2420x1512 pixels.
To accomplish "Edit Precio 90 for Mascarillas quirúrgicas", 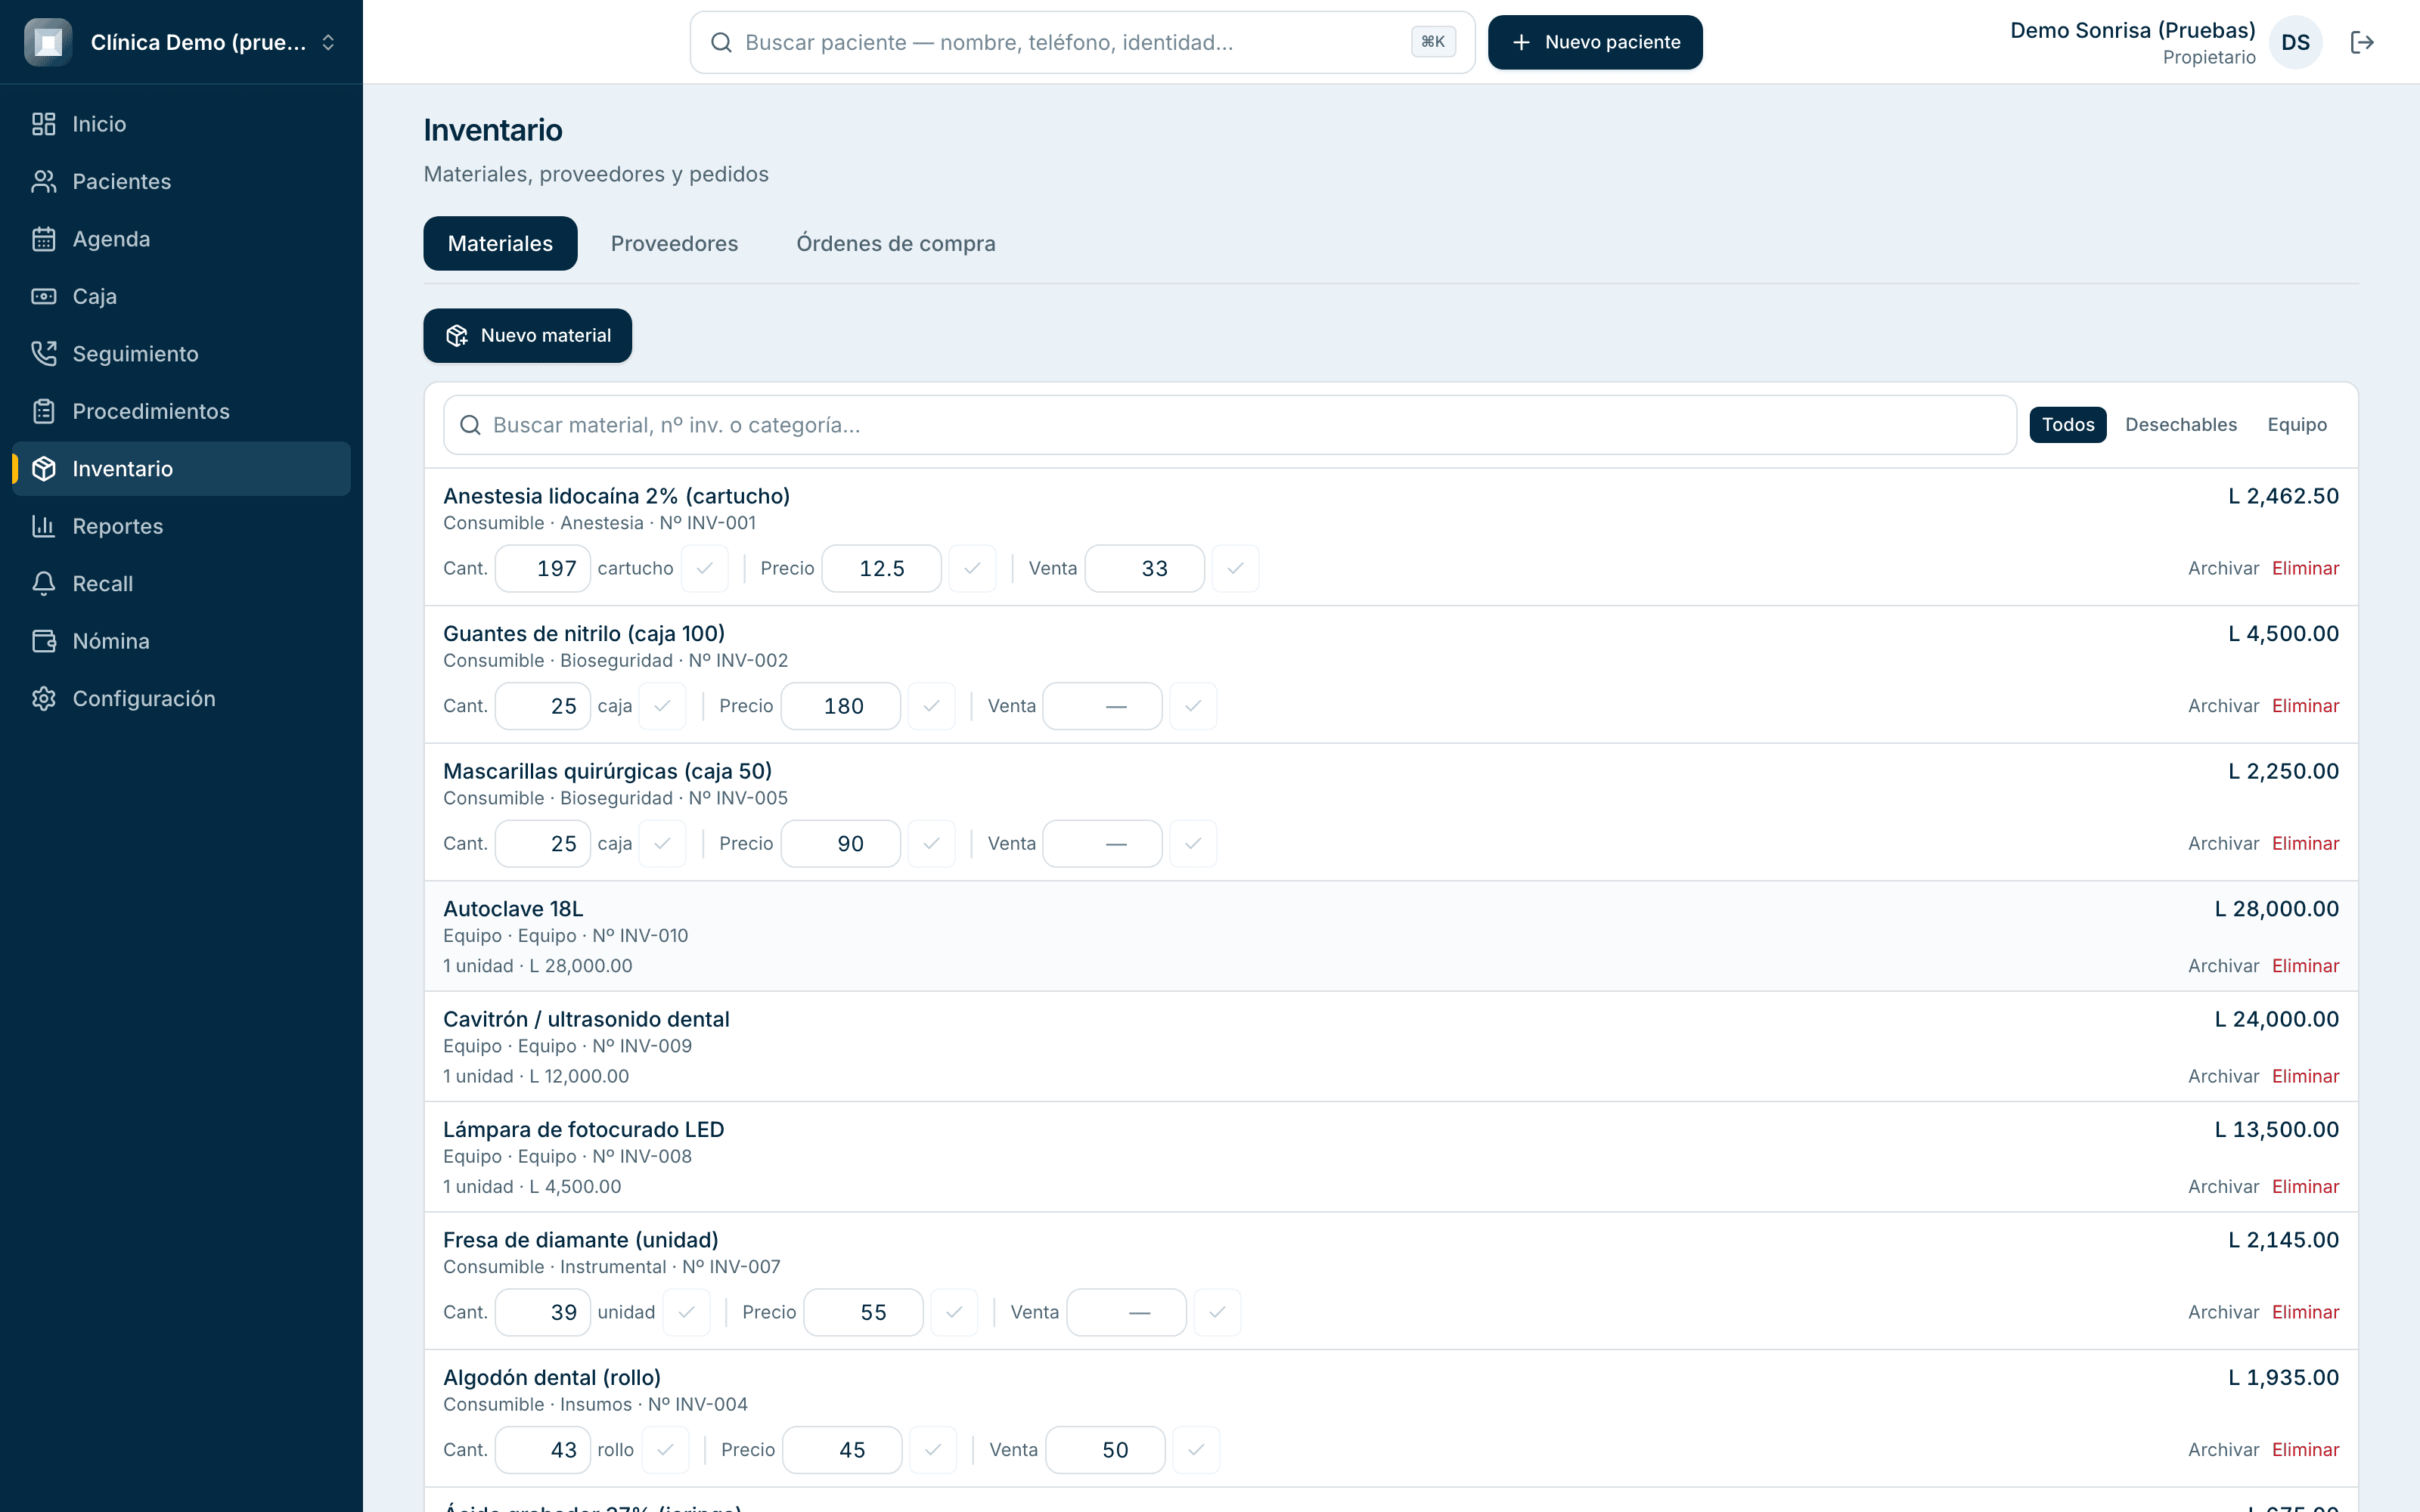I will pyautogui.click(x=840, y=844).
